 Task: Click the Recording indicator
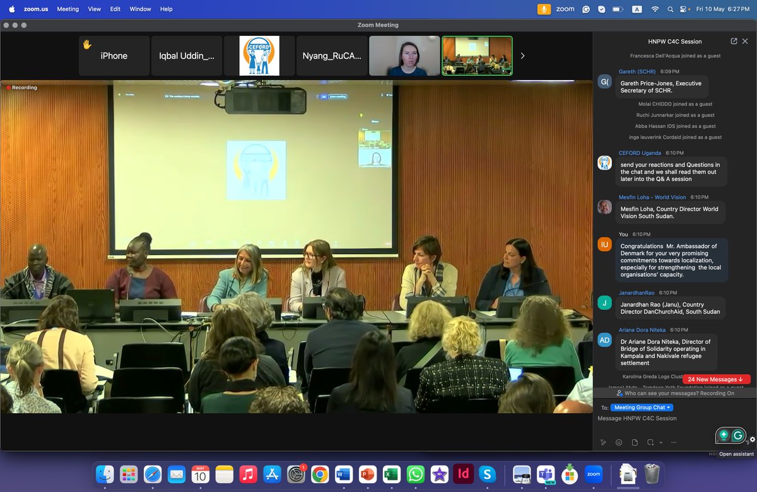(22, 88)
